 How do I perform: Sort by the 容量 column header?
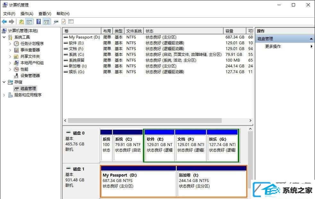click(234, 31)
